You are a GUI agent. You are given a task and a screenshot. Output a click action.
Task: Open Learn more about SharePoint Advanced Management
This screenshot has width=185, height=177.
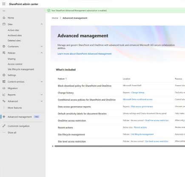[85, 54]
